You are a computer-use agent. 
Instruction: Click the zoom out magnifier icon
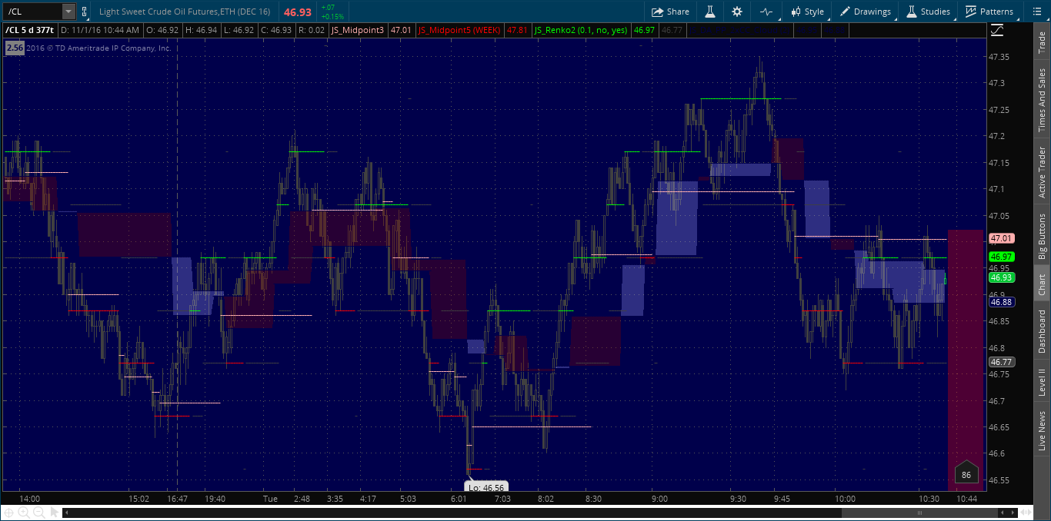click(x=38, y=513)
